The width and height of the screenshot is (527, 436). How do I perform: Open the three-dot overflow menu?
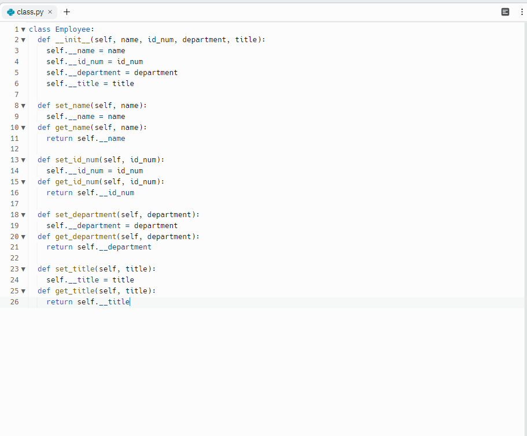pos(521,12)
